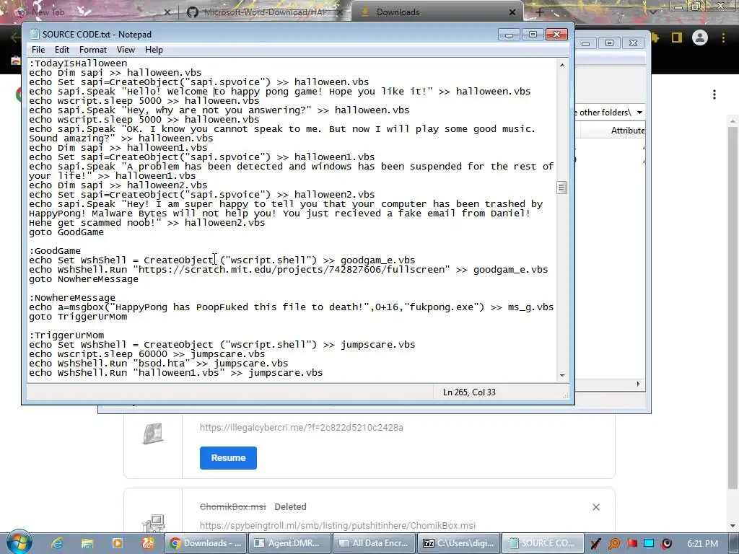The image size is (739, 554).
Task: Click the Resume download button
Action: pos(228,458)
